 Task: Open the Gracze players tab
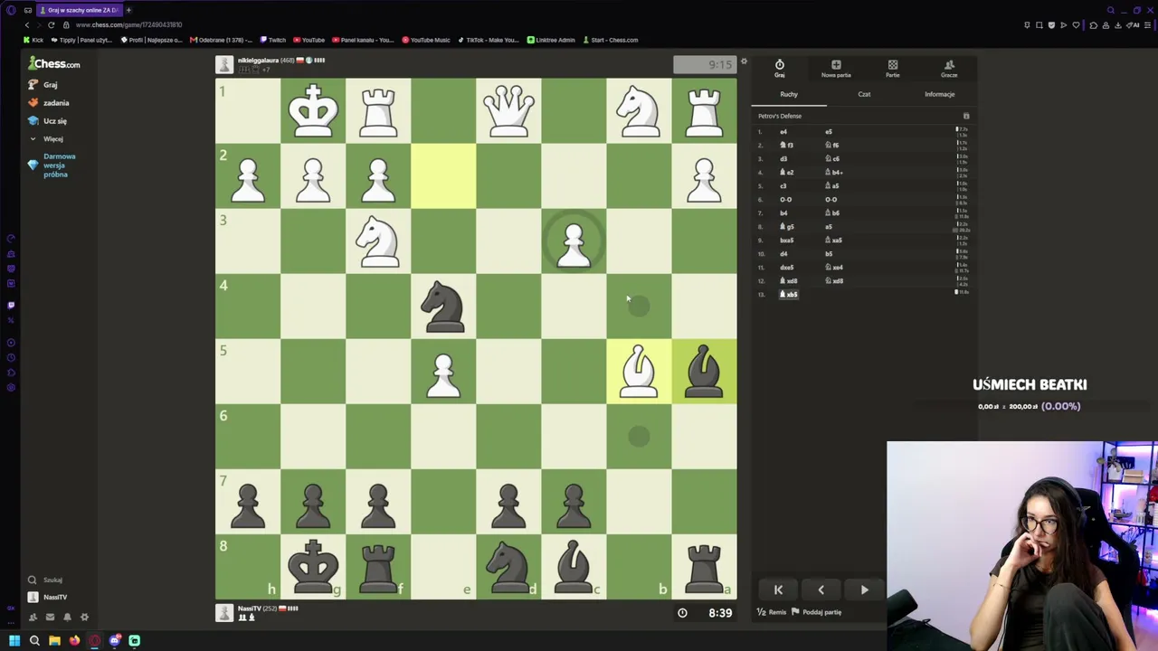click(949, 69)
